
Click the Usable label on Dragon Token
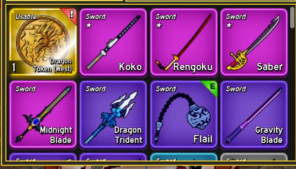coord(26,17)
